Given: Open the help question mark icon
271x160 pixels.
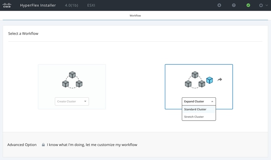Looking at the screenshot, I should [x=233, y=5].
